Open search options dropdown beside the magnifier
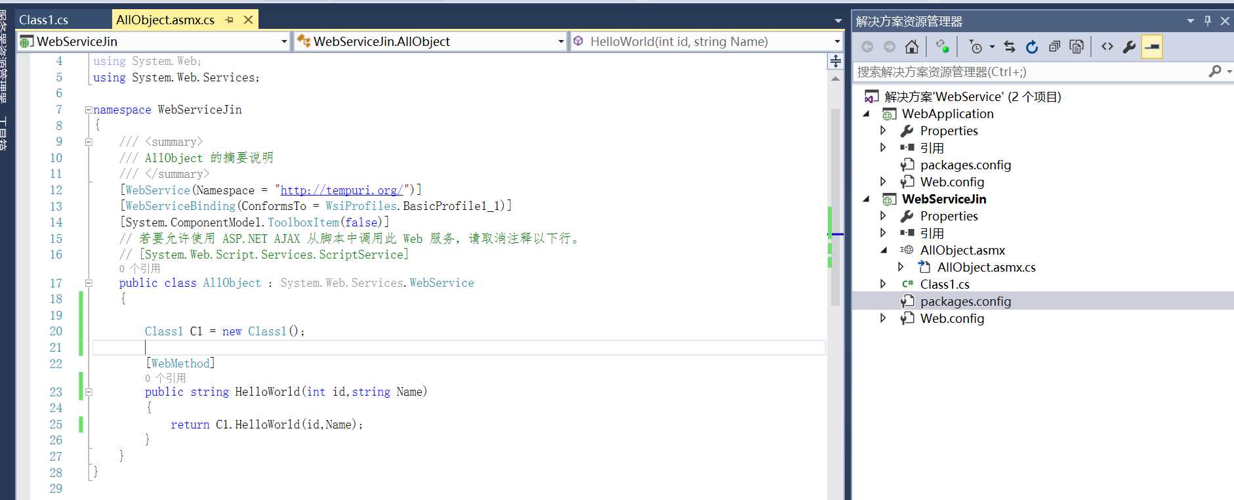The image size is (1234, 500). 1229,72
